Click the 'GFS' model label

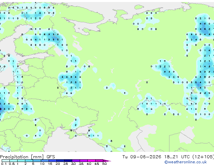point(51,157)
